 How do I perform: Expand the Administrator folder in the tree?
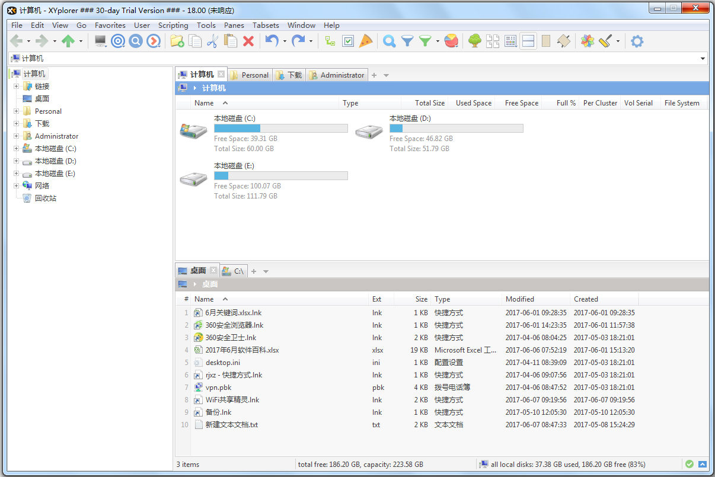pos(17,136)
